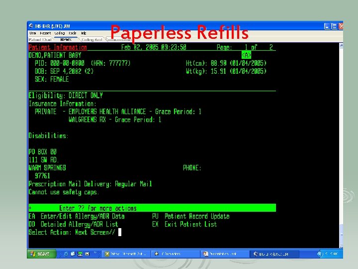Switch to the Reminders taskbar button
The height and width of the screenshot is (269, 358).
coord(176,254)
